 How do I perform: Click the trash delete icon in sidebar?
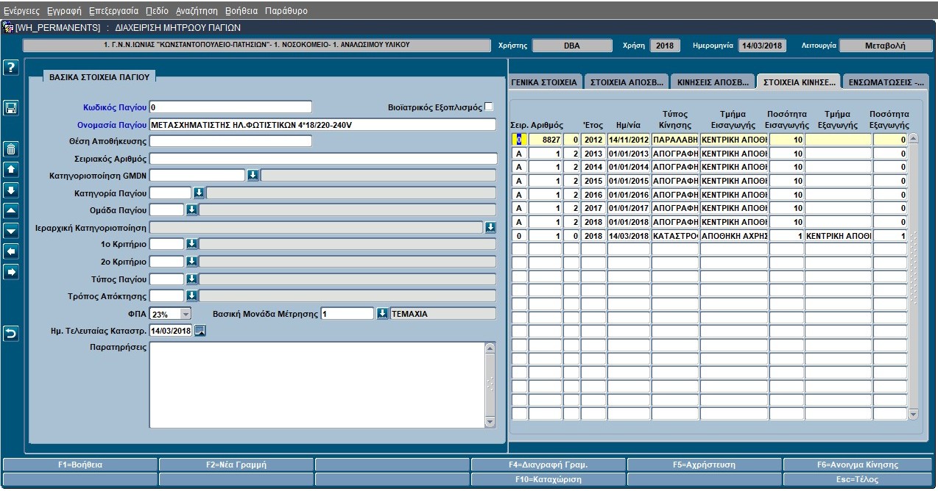click(11, 149)
